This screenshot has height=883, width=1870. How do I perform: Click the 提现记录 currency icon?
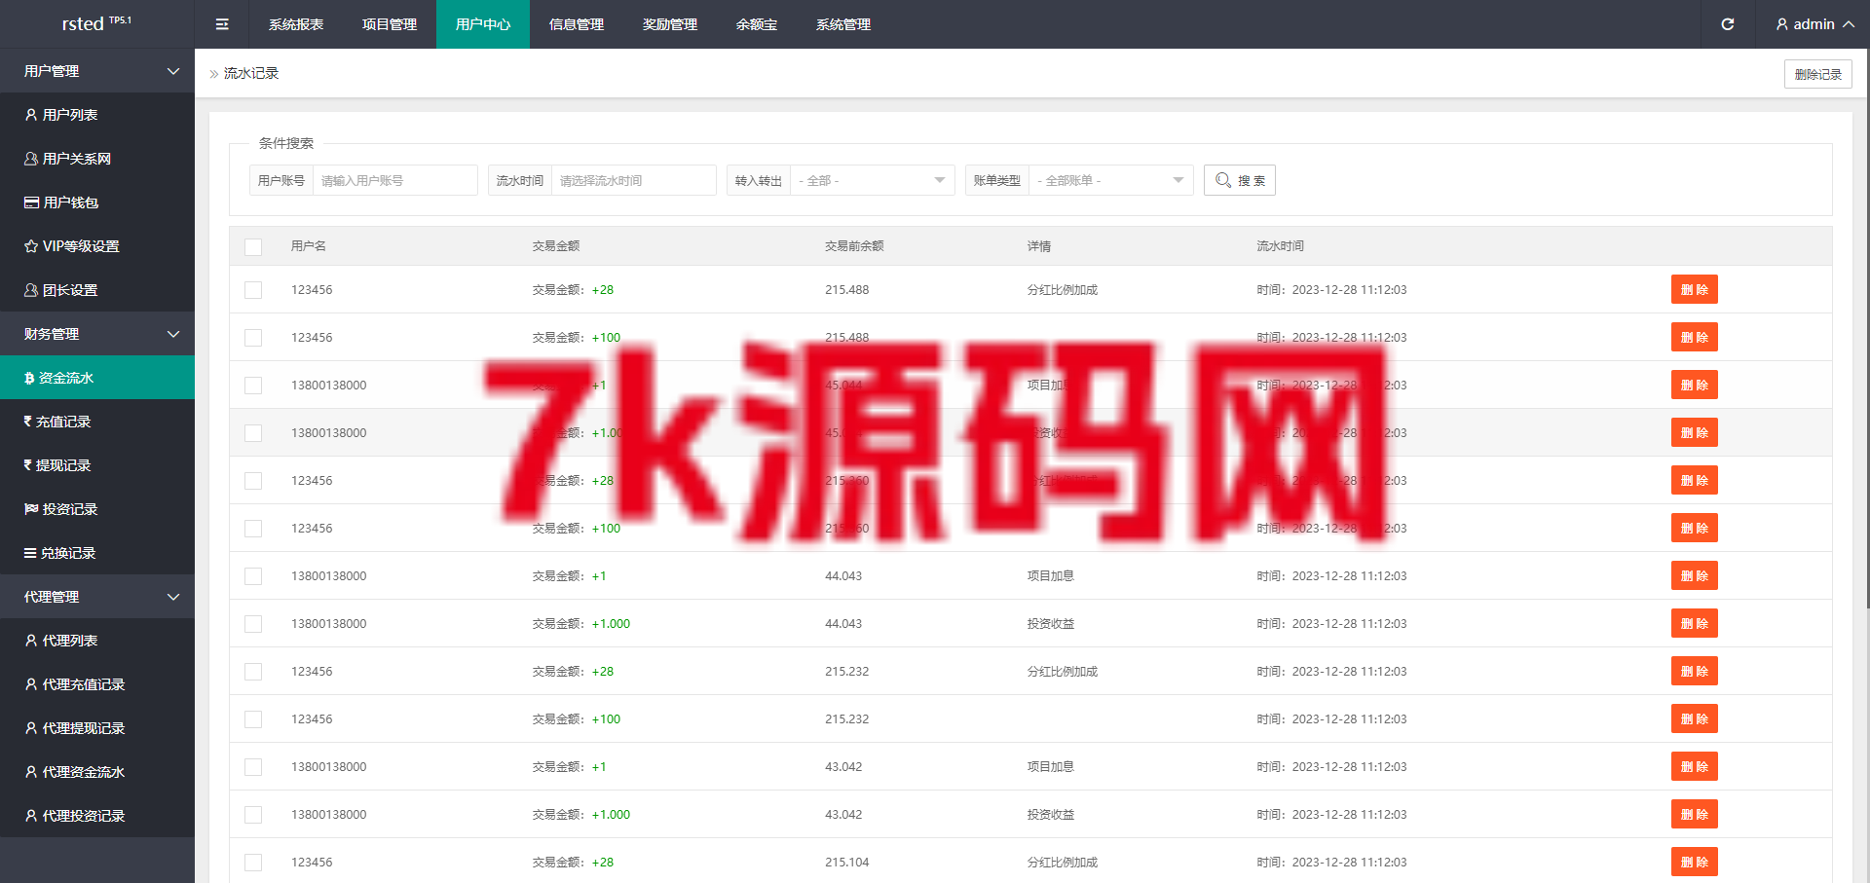[28, 465]
